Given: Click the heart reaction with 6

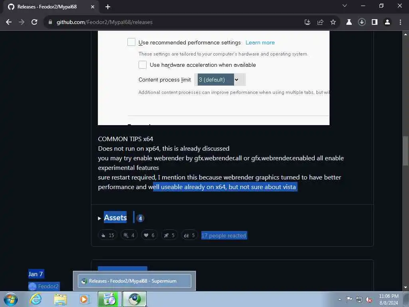Looking at the screenshot, I should click(149, 235).
